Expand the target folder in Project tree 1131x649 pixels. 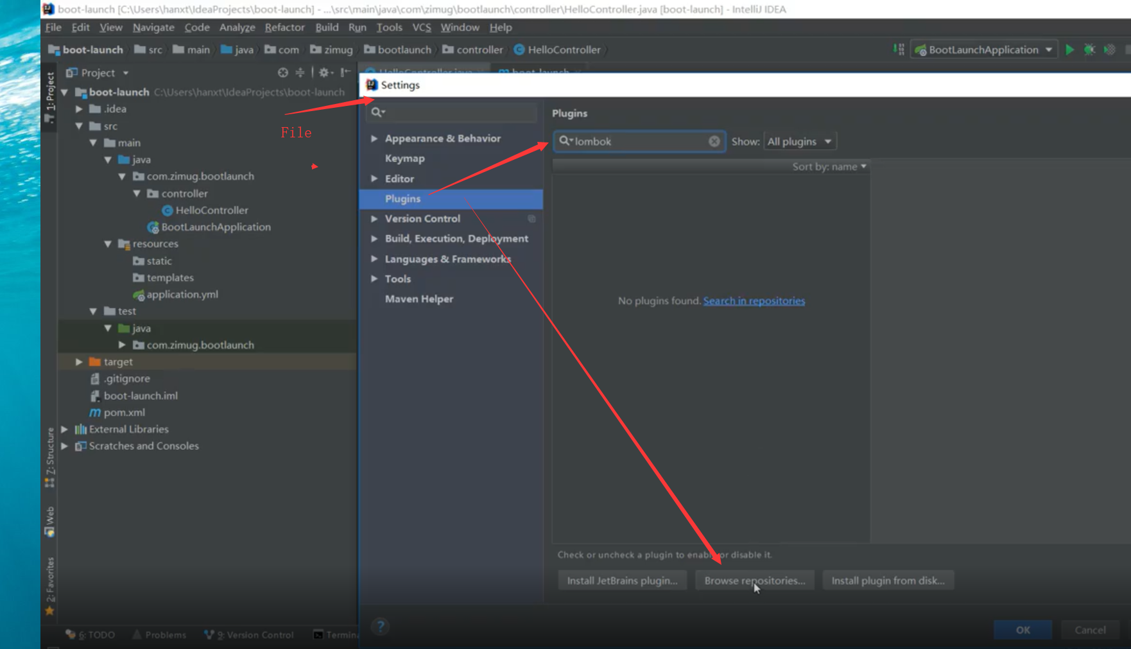79,362
